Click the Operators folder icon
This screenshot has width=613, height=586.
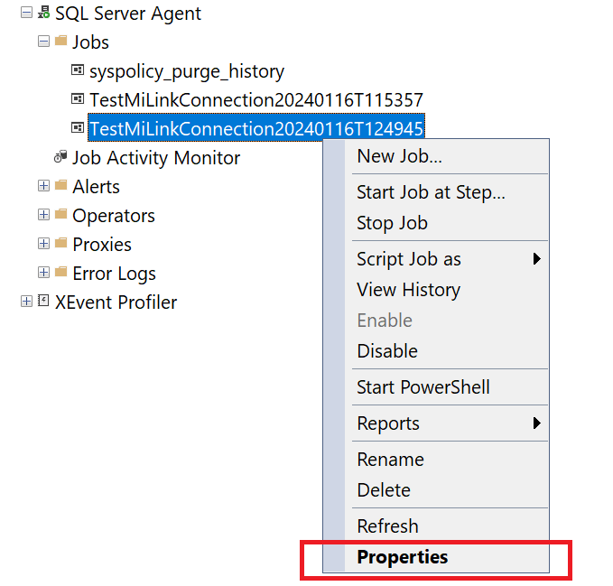[x=61, y=214]
